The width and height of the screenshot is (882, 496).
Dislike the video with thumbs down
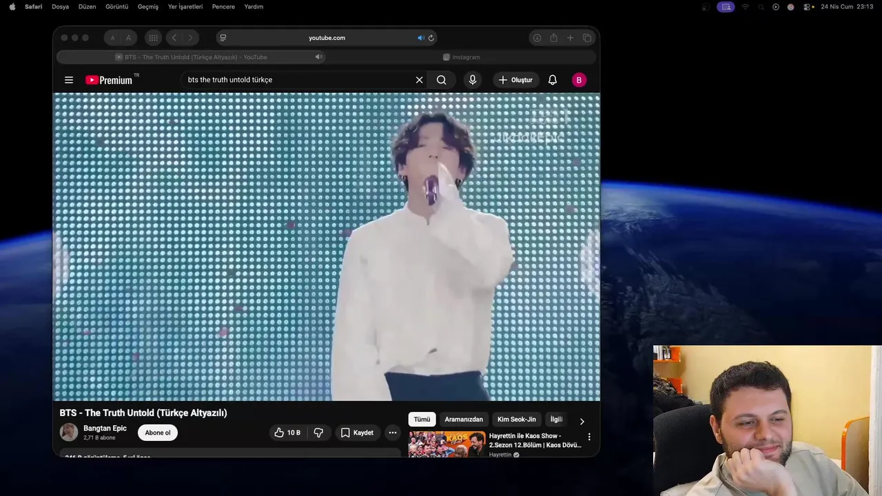tap(318, 433)
